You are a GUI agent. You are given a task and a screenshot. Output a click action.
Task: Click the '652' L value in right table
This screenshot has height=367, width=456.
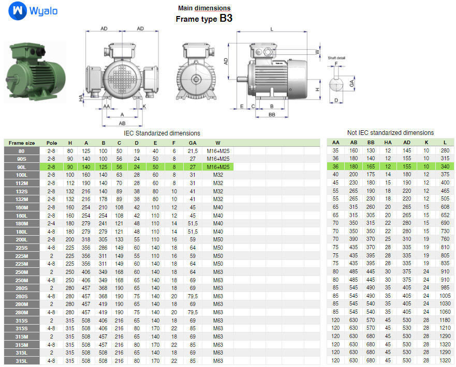pyautogui.click(x=445, y=215)
